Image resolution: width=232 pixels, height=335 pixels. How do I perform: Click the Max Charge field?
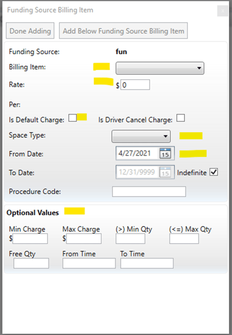click(84, 239)
